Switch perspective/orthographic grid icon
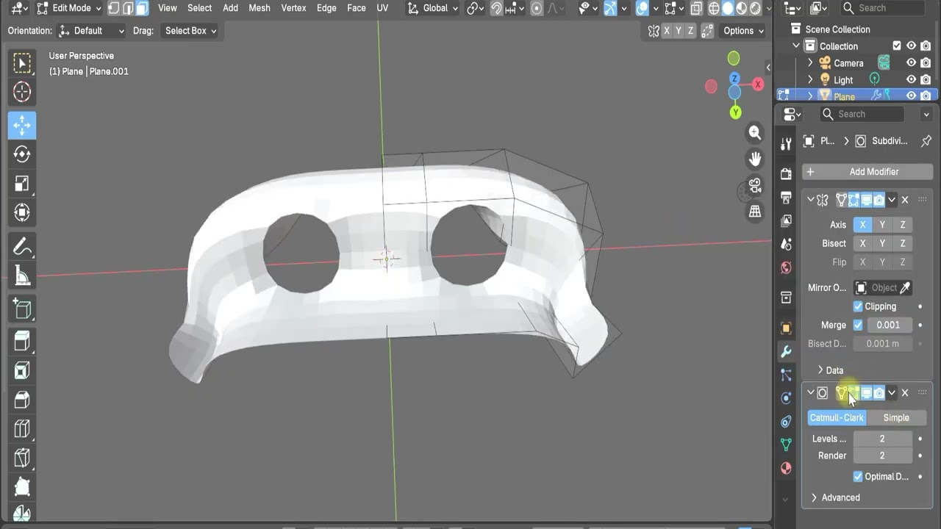The width and height of the screenshot is (941, 529). [755, 212]
